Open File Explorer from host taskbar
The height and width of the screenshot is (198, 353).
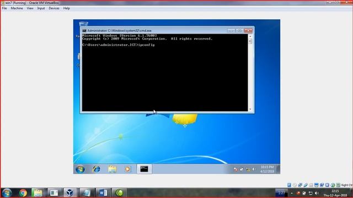pos(38,193)
